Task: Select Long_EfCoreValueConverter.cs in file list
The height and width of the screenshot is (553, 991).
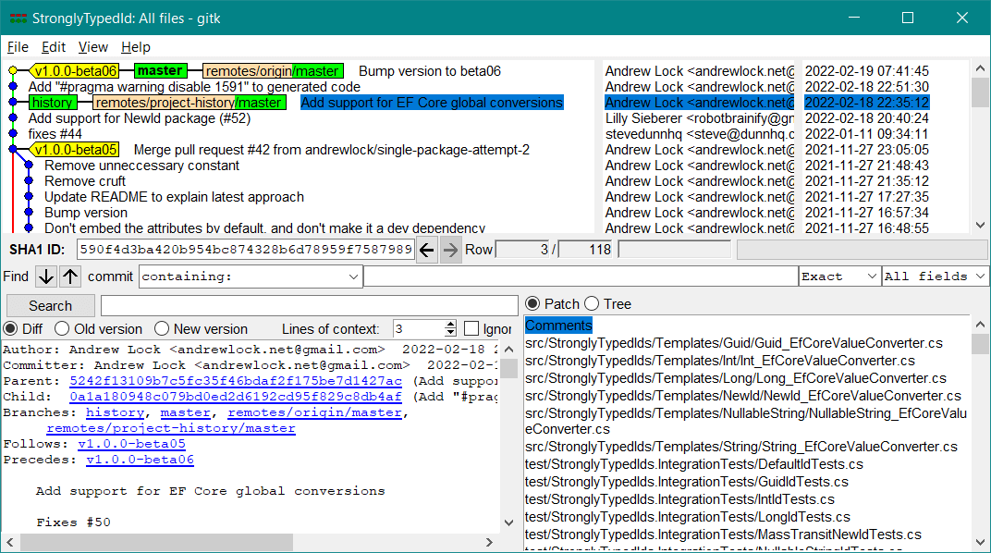Action: click(736, 378)
